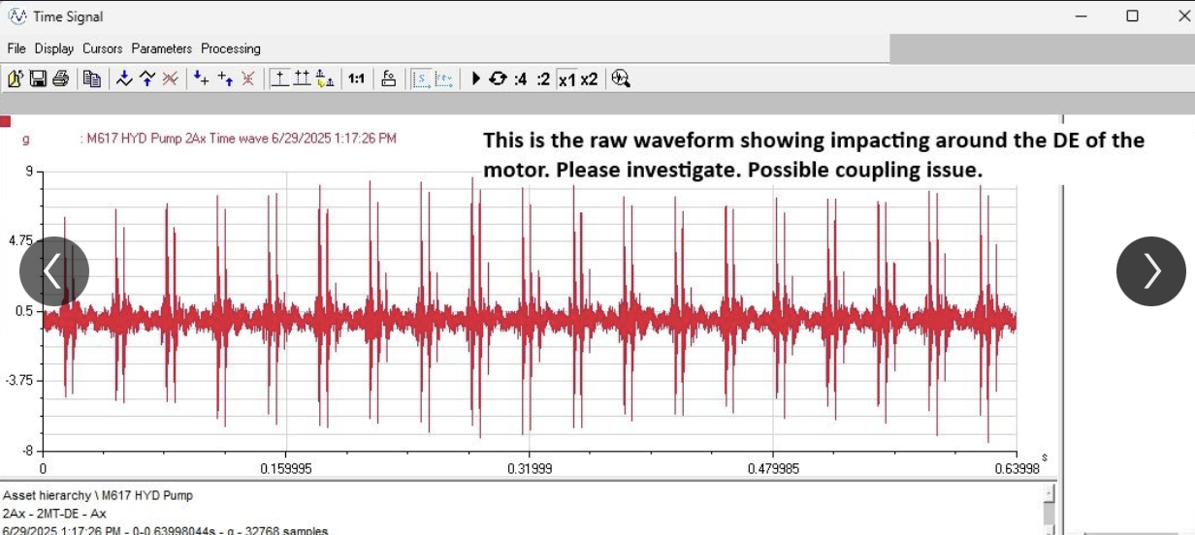The image size is (1195, 535).
Task: Click the Asset hierarchy M617 HYD Pump text
Action: [98, 495]
